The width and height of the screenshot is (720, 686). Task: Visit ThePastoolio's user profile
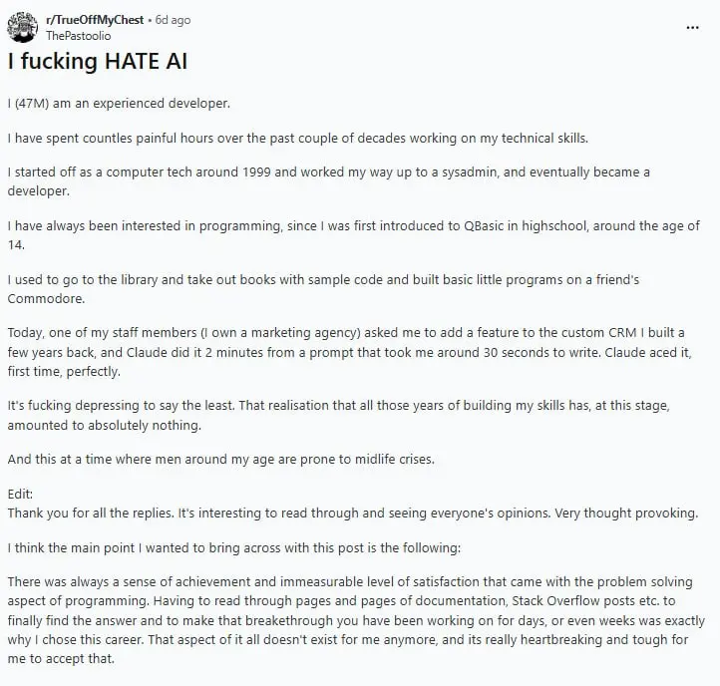[x=78, y=35]
